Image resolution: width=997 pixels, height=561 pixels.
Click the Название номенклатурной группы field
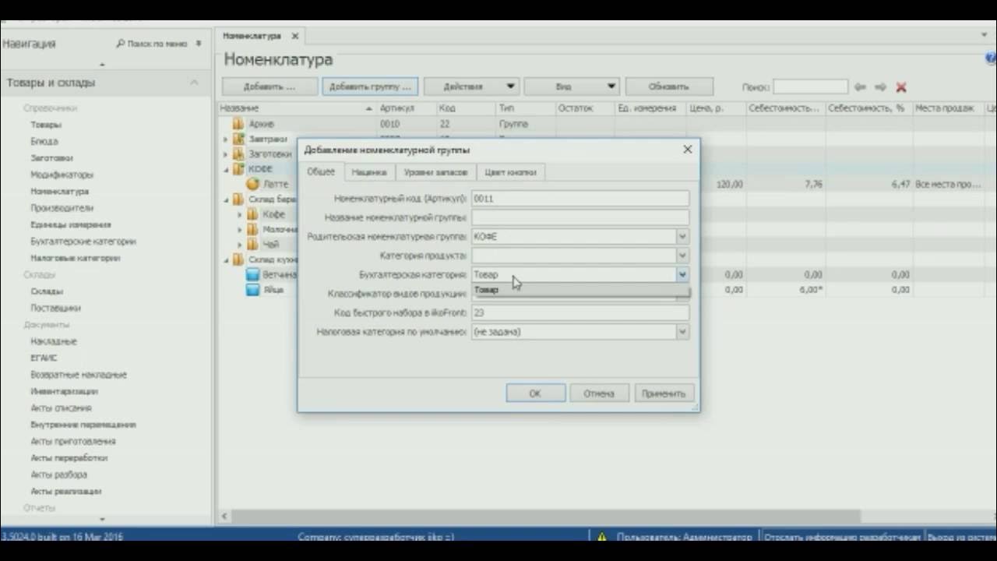pos(580,217)
